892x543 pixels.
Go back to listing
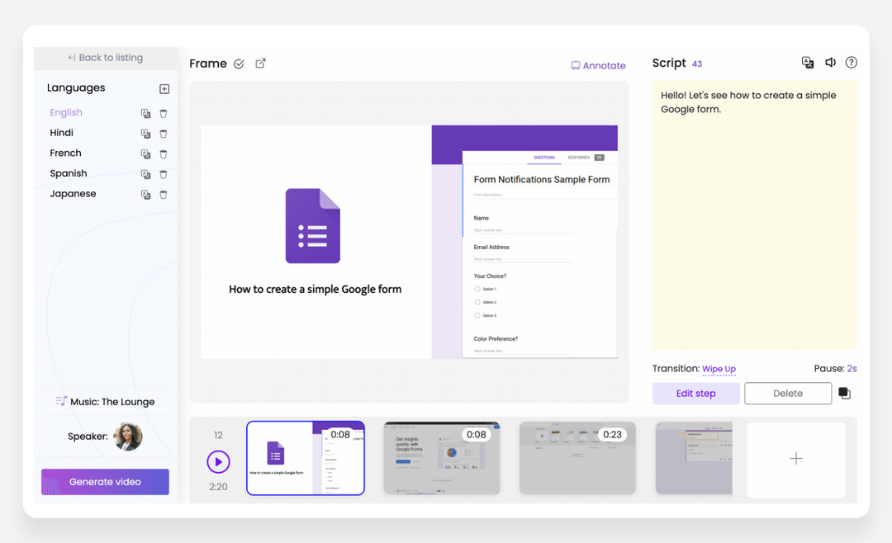coord(105,58)
